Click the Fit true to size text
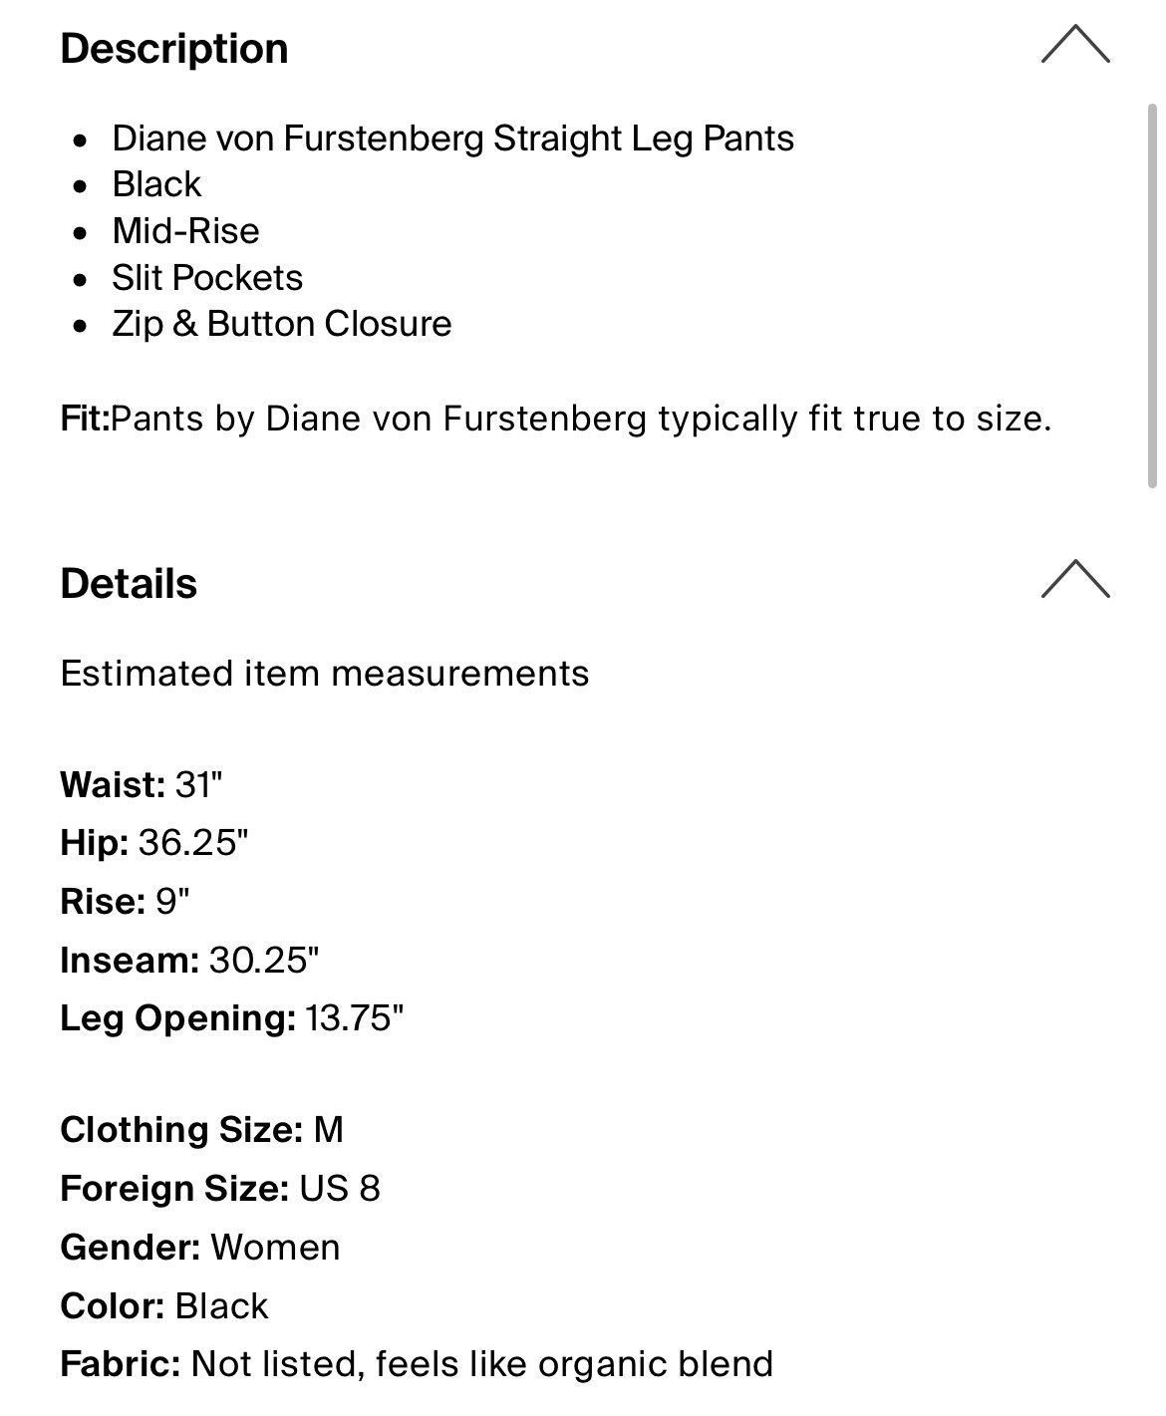 coord(555,419)
